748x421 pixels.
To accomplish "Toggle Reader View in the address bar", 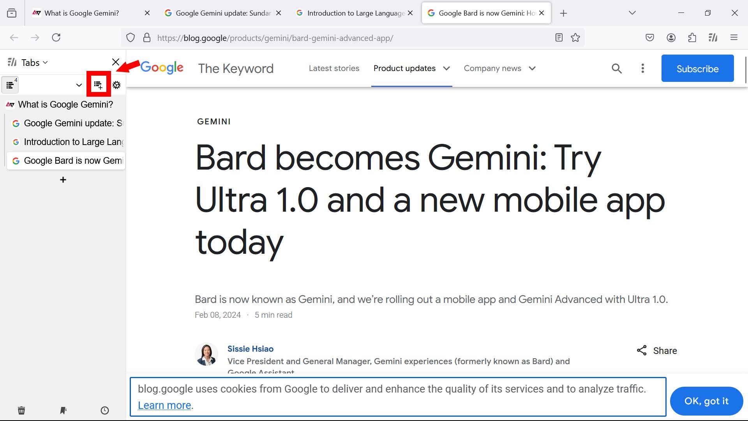I will (x=559, y=37).
